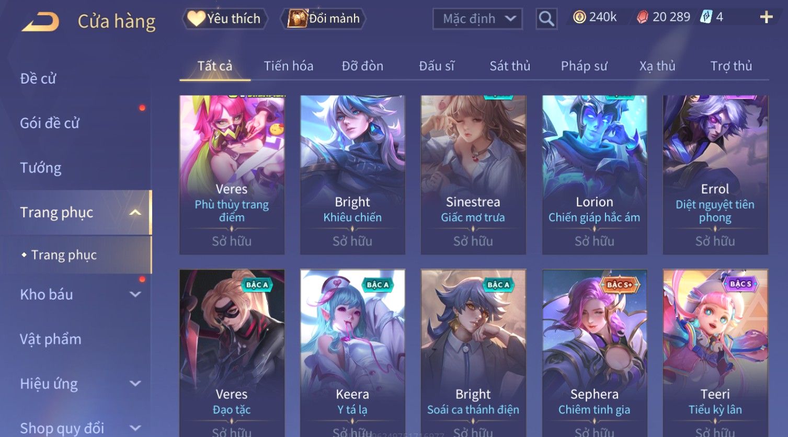Image resolution: width=788 pixels, height=437 pixels.
Task: Open Tướng in the sidebar
Action: click(41, 168)
